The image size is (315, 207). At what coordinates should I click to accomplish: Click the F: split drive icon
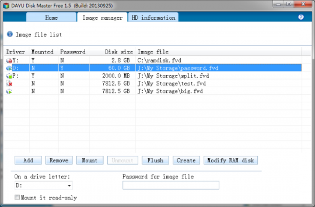[9, 76]
